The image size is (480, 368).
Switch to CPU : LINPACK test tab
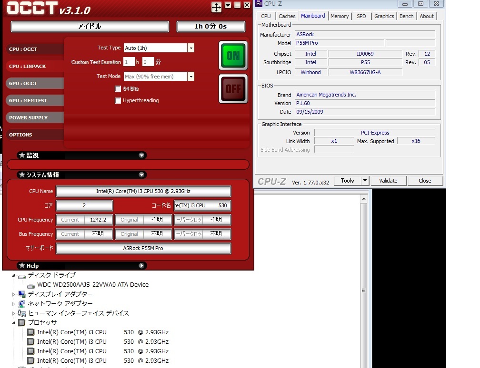(35, 67)
